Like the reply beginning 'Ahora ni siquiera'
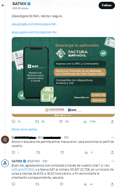 tap(62, 152)
